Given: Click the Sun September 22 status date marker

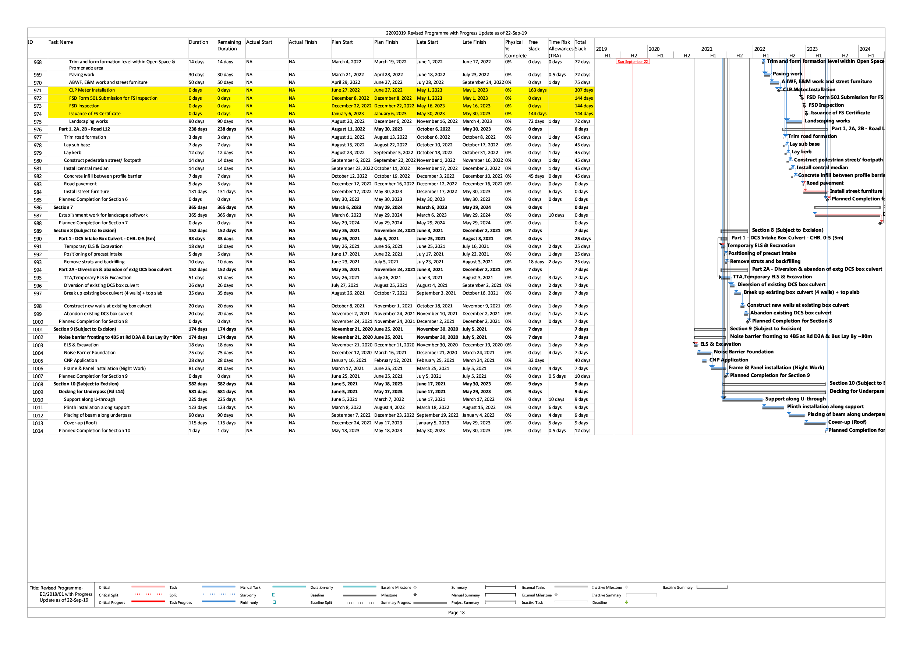Looking at the screenshot, I should click(632, 62).
